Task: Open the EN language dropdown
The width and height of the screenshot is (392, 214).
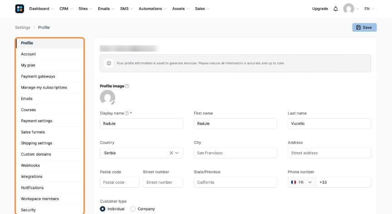Action: pyautogui.click(x=369, y=9)
